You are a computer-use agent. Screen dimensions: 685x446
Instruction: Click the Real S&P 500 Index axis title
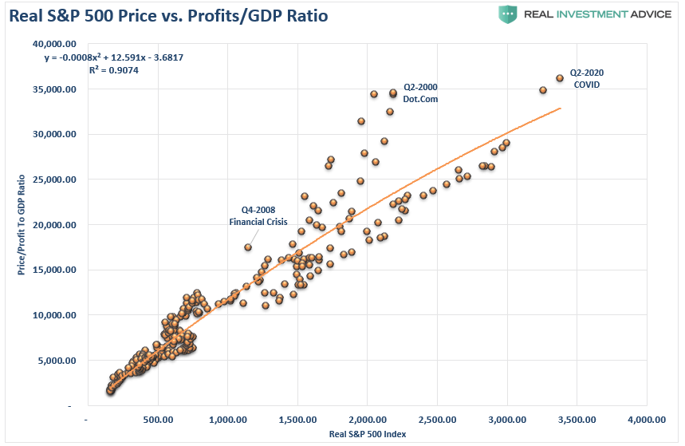point(368,434)
